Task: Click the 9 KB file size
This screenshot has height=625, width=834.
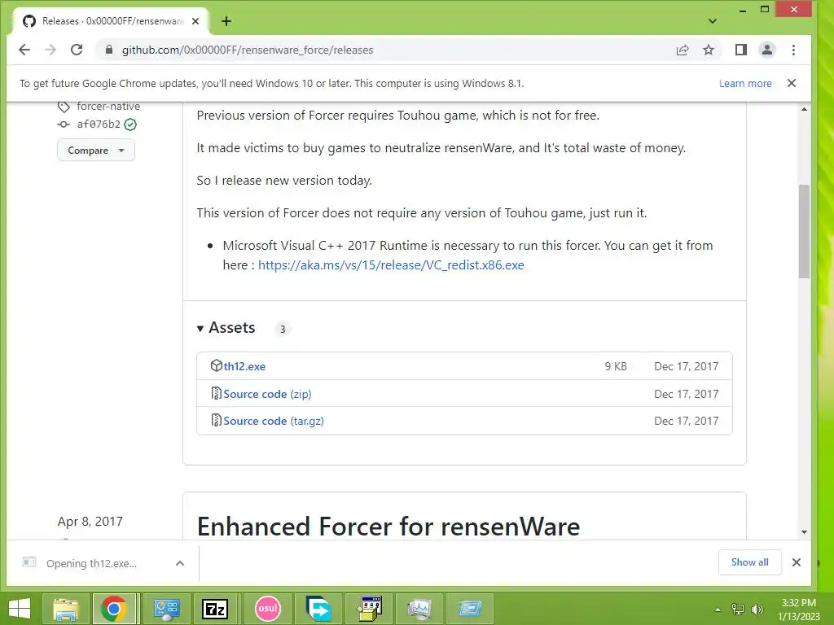Action: tap(616, 366)
